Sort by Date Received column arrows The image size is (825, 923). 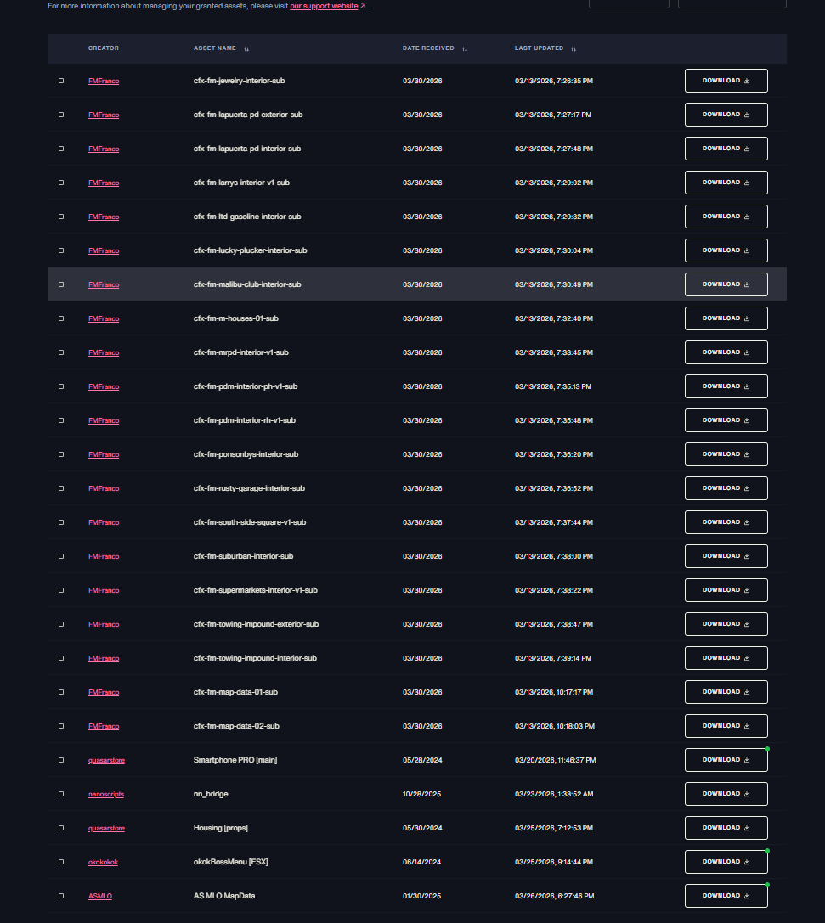pos(465,49)
